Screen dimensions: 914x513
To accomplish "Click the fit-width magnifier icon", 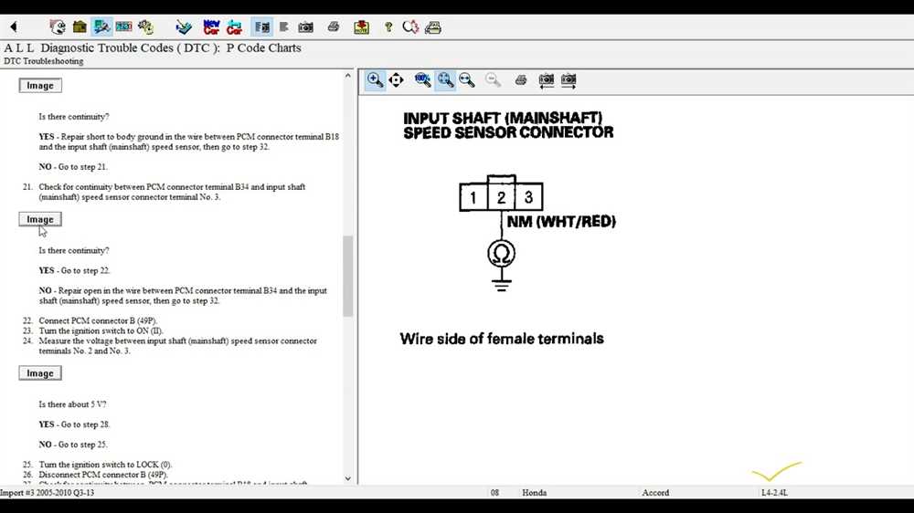I will (x=467, y=80).
